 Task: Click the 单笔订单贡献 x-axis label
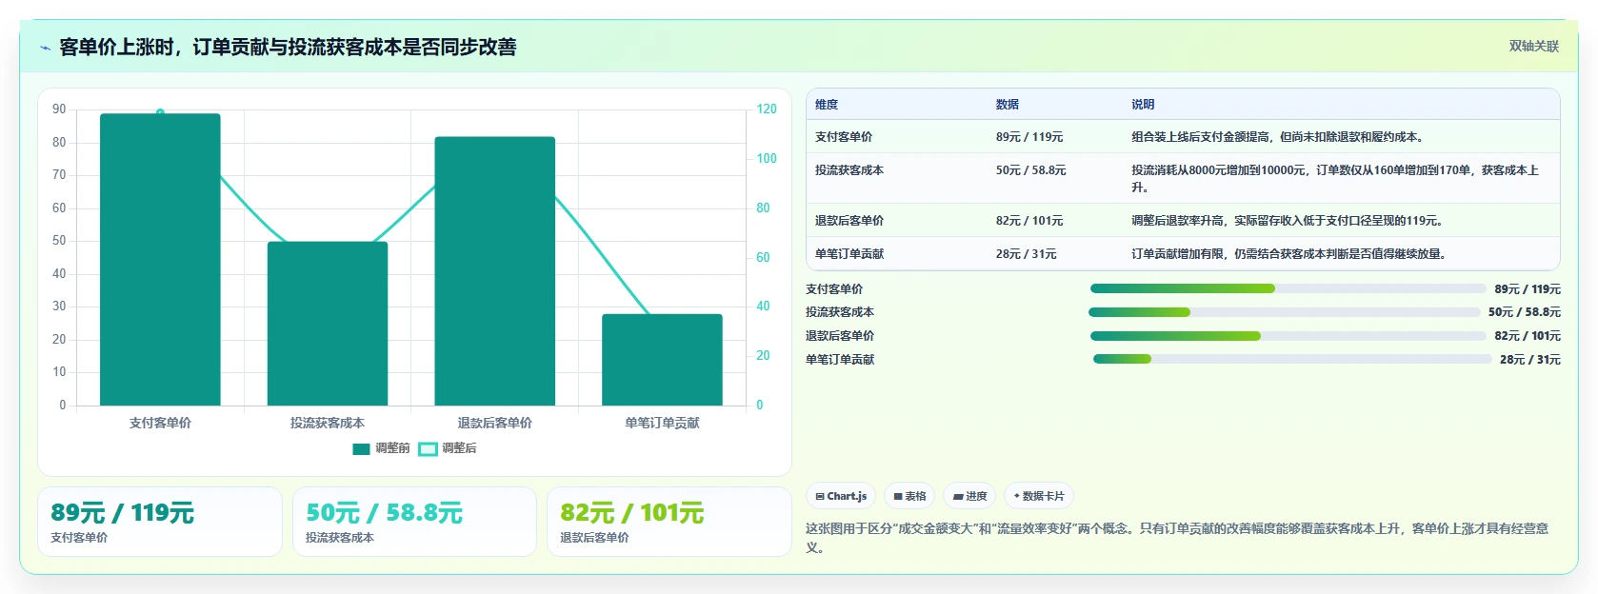coord(662,423)
